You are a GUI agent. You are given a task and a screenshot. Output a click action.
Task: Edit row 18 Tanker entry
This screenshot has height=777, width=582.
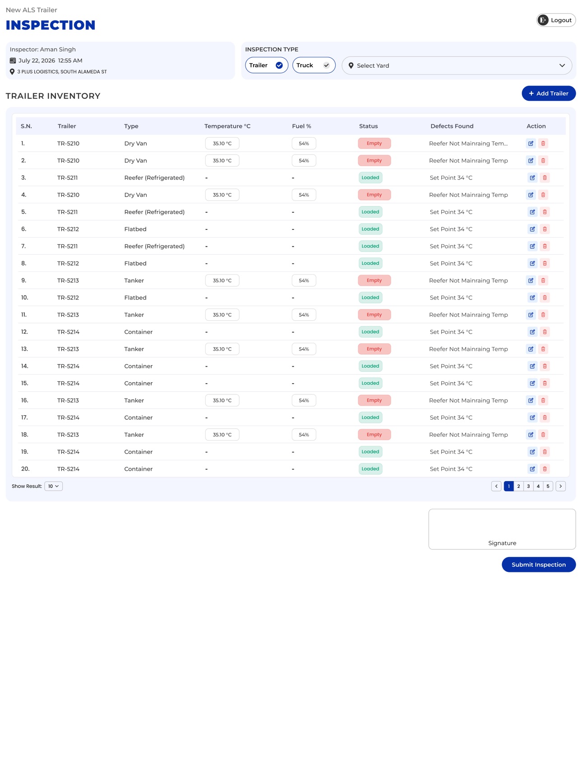pos(531,435)
